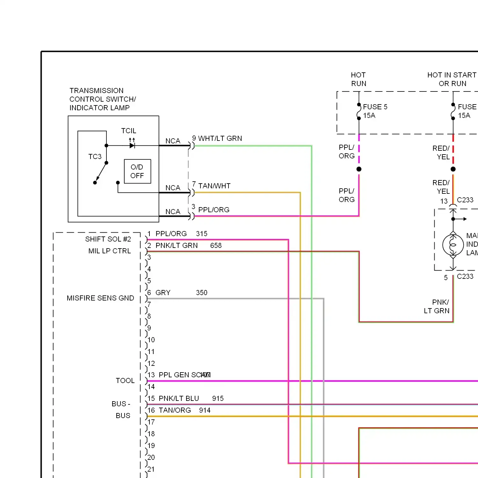This screenshot has height=478, width=478.
Task: Click the FUSE 5 fuse symbol
Action: [x=359, y=111]
